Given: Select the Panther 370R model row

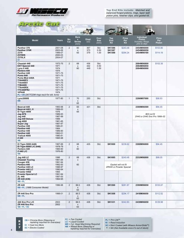Looking at the screenshot, I should coord(41,50).
